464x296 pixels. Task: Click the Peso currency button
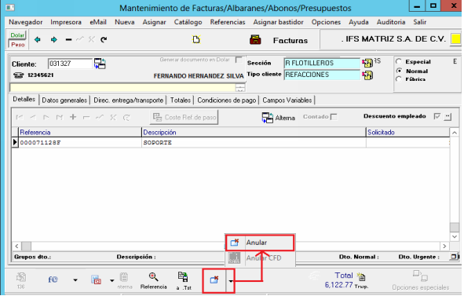[17, 45]
